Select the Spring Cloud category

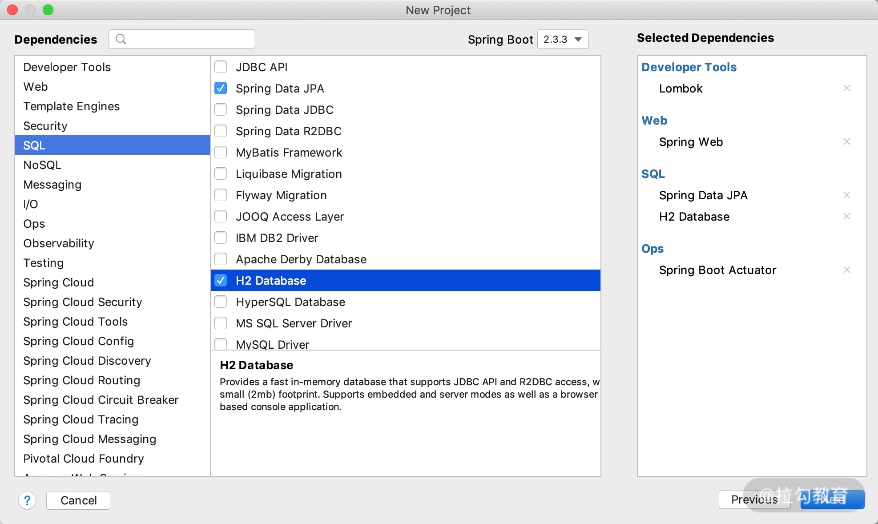[112, 282]
